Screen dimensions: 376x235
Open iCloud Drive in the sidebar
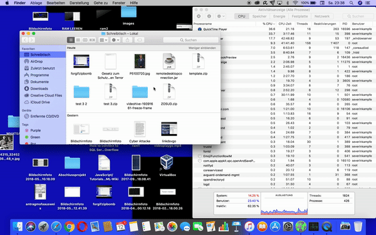pos(40,102)
